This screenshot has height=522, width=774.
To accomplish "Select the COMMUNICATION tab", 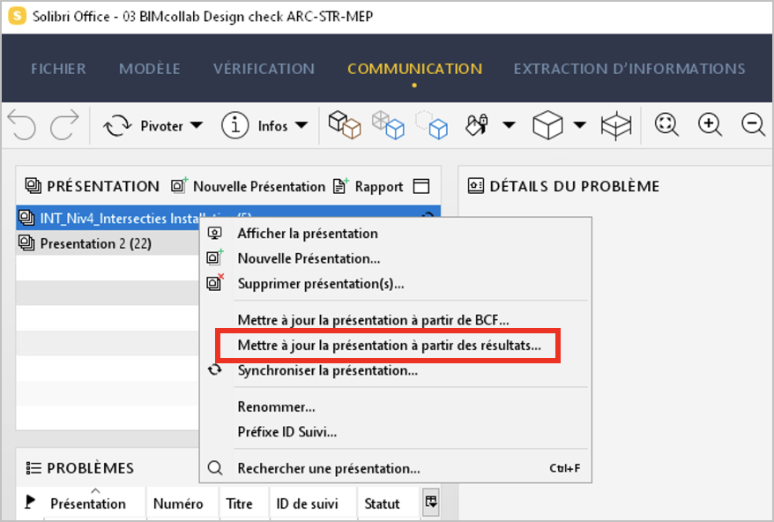I will tap(414, 69).
